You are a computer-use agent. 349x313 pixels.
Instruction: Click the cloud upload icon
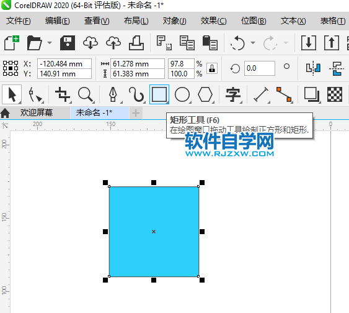pyautogui.click(x=113, y=43)
